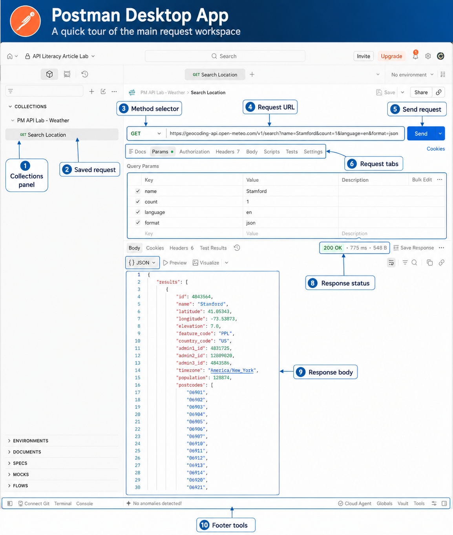Copy the response body to clipboard
This screenshot has width=453, height=535.
(430, 263)
